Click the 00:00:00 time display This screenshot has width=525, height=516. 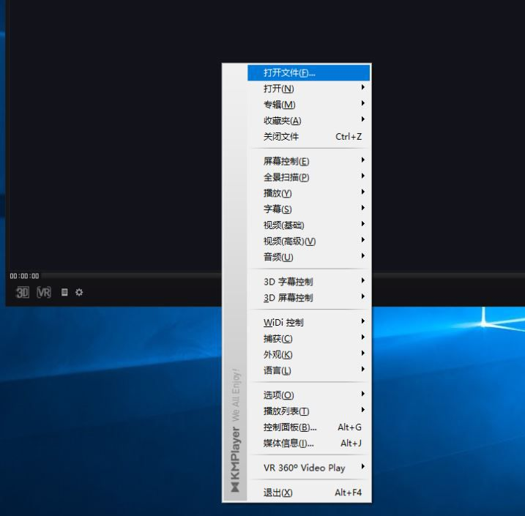click(x=24, y=276)
